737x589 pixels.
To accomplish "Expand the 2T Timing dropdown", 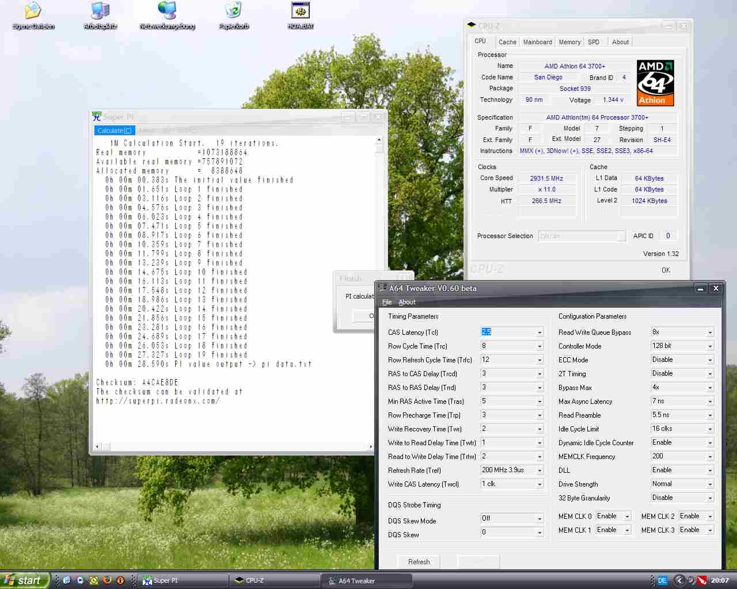I will pos(710,374).
